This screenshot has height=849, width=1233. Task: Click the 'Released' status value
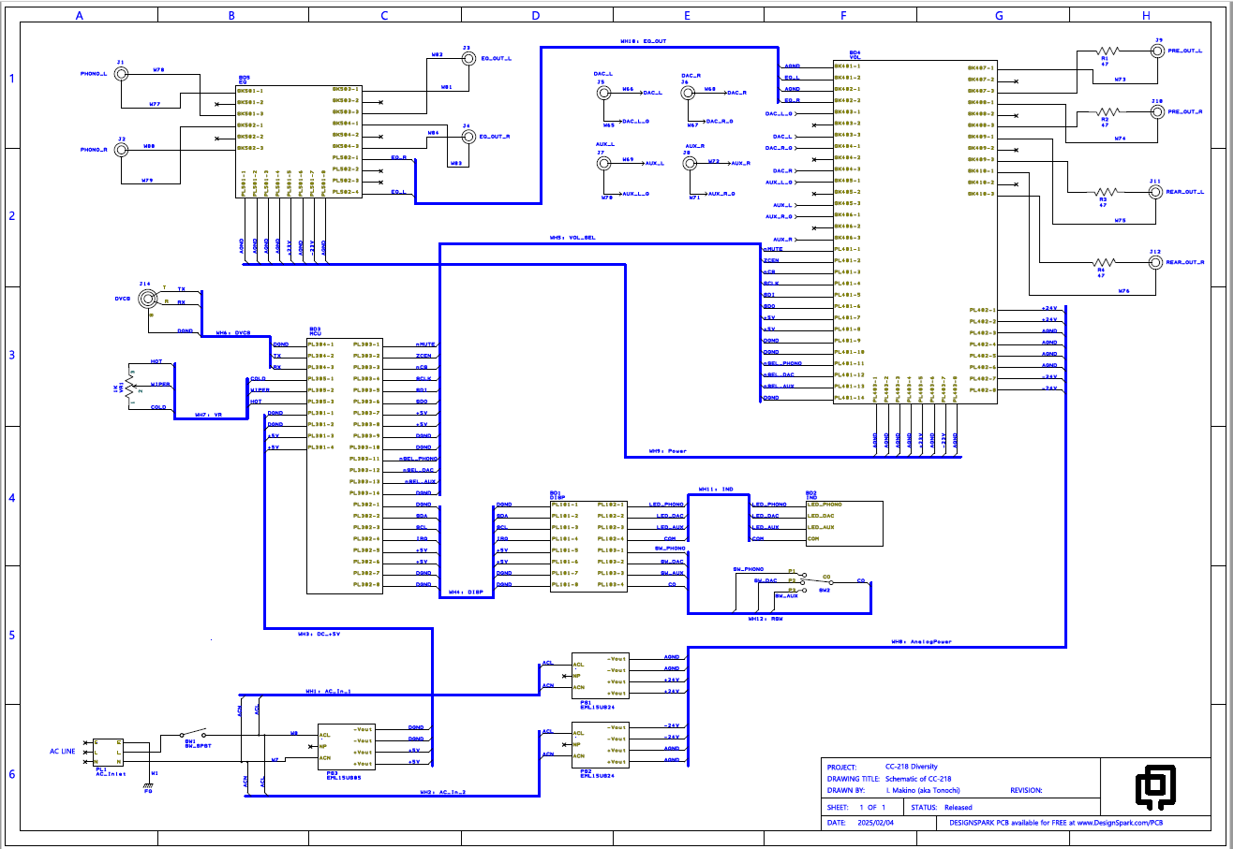[958, 807]
